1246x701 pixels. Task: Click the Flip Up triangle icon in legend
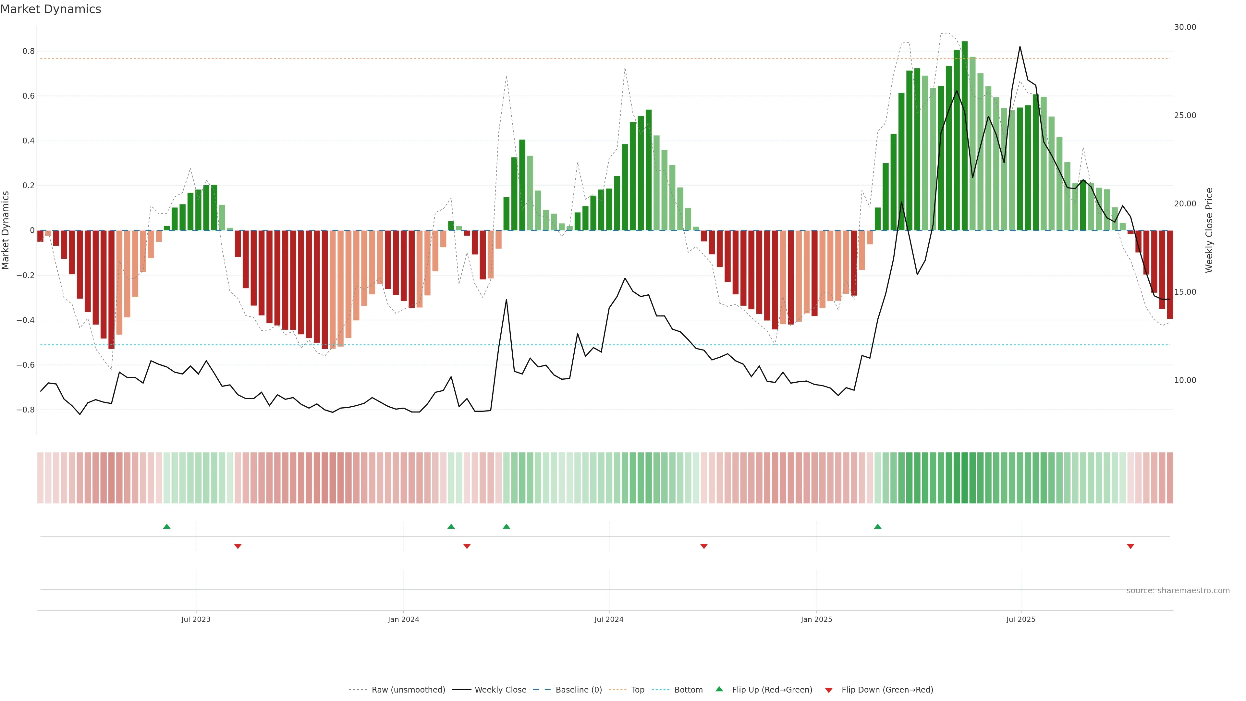[x=719, y=689]
